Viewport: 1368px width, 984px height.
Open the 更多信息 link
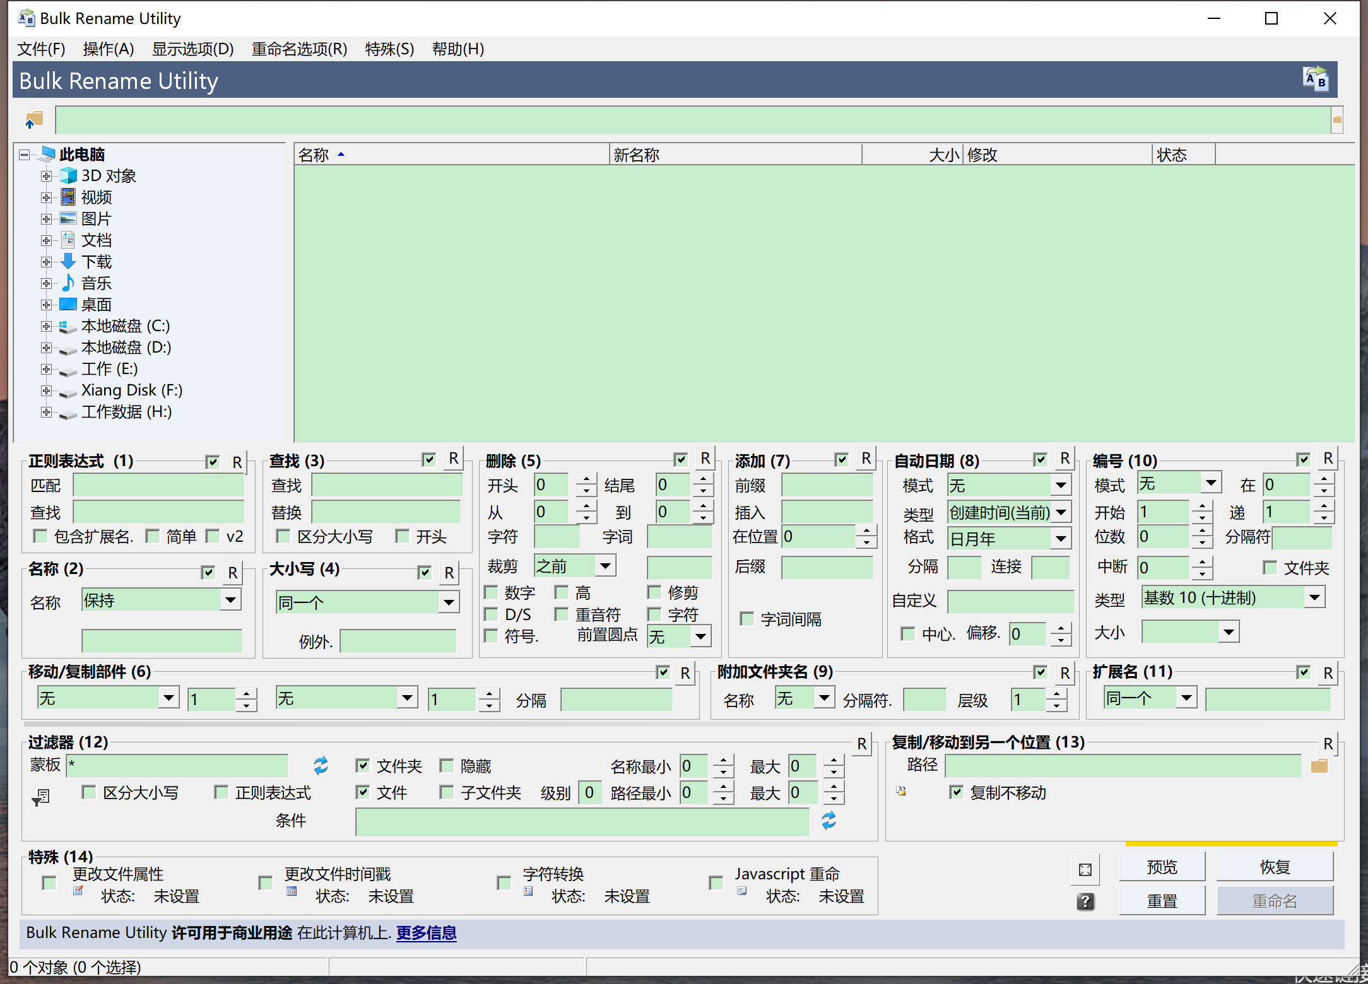click(x=426, y=932)
